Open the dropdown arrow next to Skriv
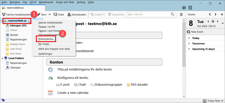 pos(50,14)
